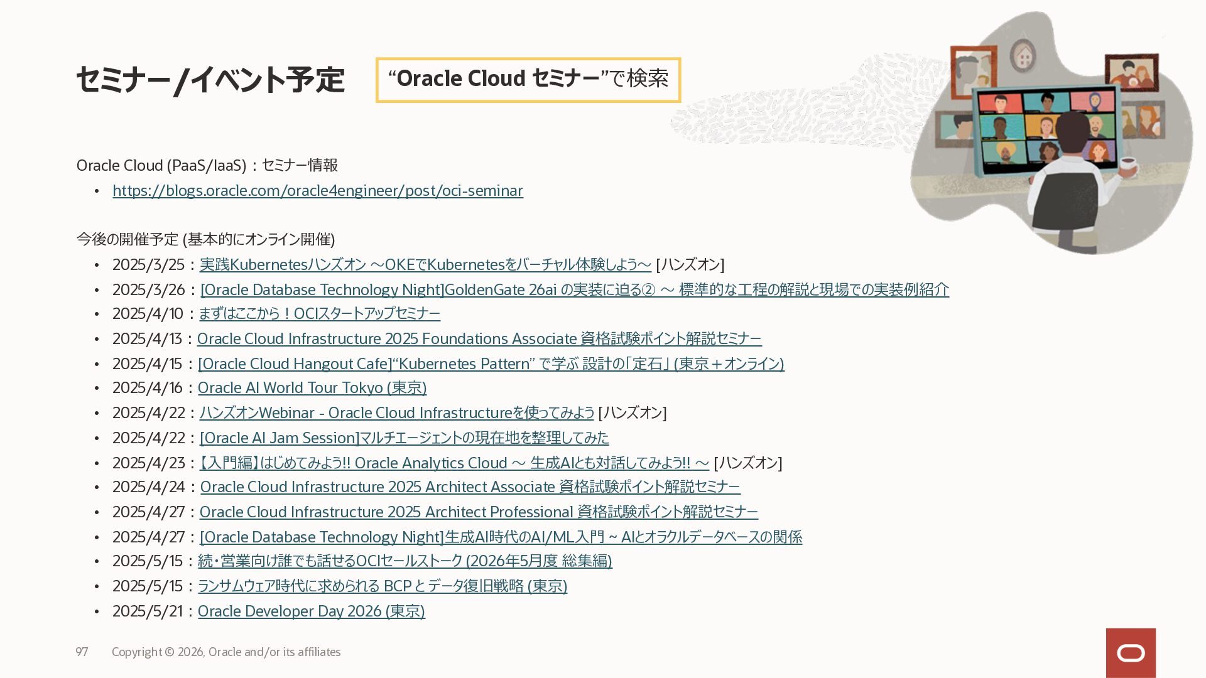Viewport: 1206px width, 678px height.
Task: Open the ransomware BCP data recovery link
Action: click(x=382, y=586)
